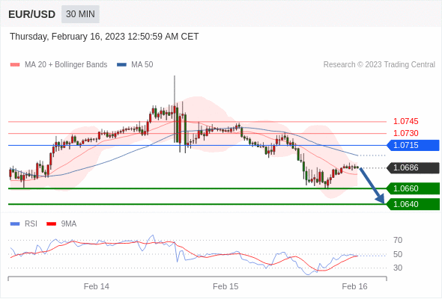Image resolution: width=442 pixels, height=299 pixels.
Task: Toggle the MA 20 + Bollinger Bands legend label
Action: [66, 65]
